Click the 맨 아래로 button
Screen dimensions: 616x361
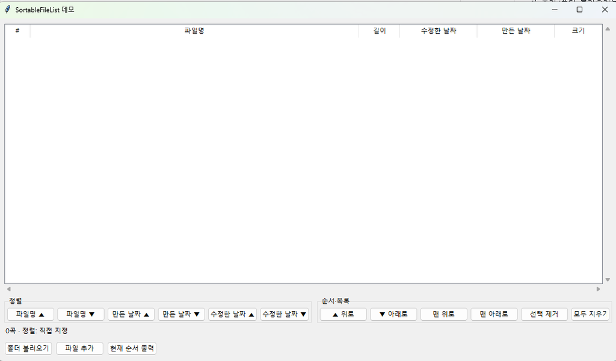(494, 314)
